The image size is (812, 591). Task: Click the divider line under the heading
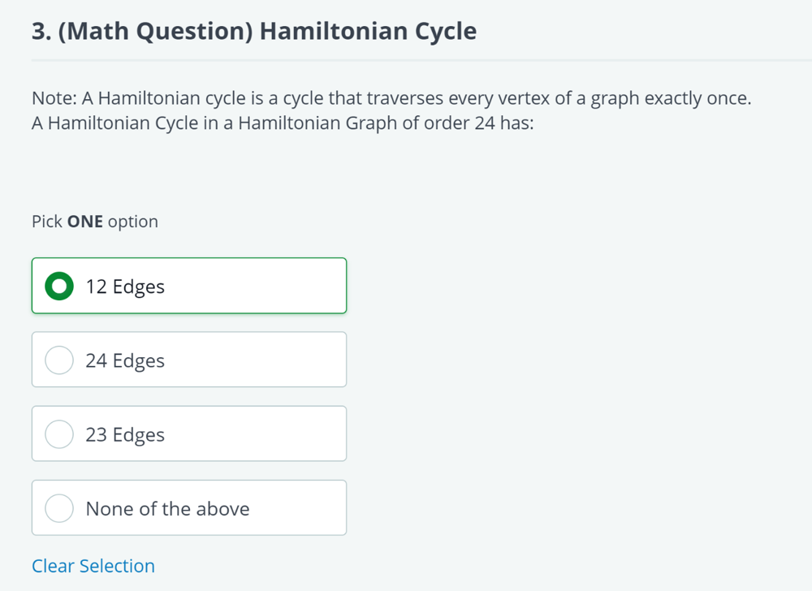tap(406, 60)
